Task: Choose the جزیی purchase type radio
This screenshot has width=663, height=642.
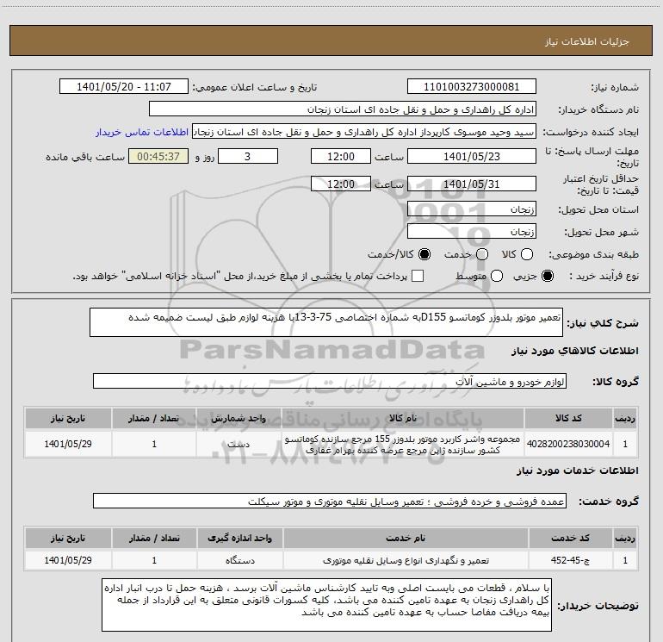Action: click(x=548, y=276)
